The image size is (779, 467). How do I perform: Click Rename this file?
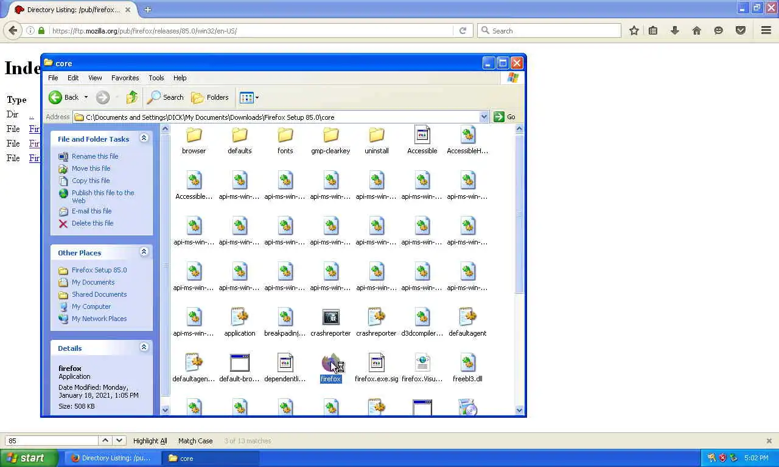click(x=95, y=156)
